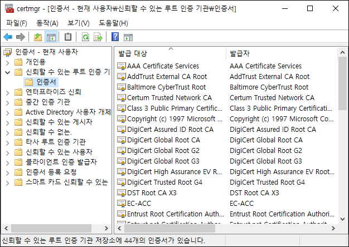Click the certificate list vertical scrollbar thumb
Image resolution: width=349 pixels, height=247 pixels.
click(342, 83)
